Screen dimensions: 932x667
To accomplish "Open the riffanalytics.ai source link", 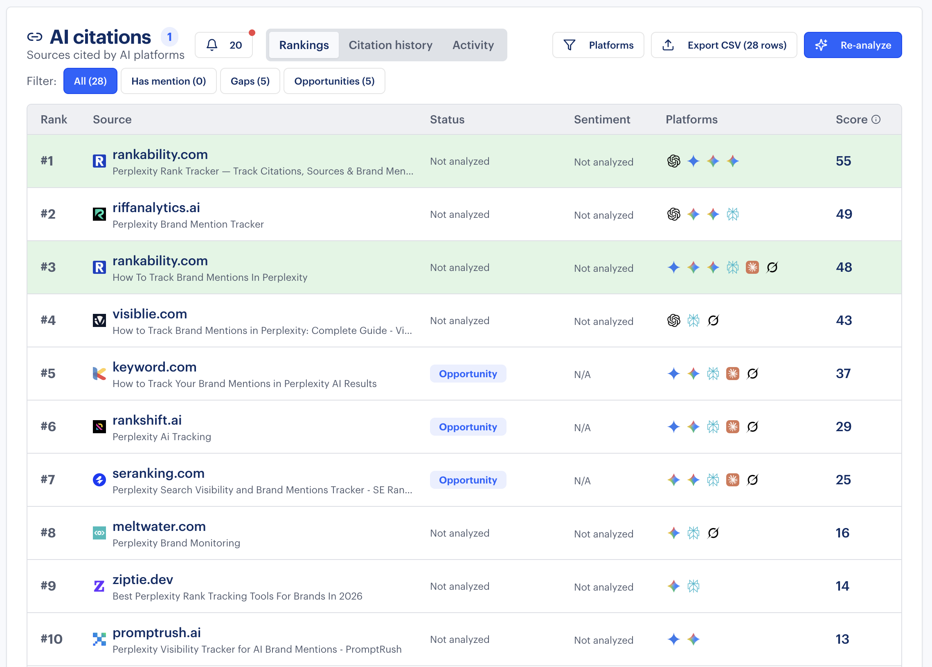I will tap(156, 207).
